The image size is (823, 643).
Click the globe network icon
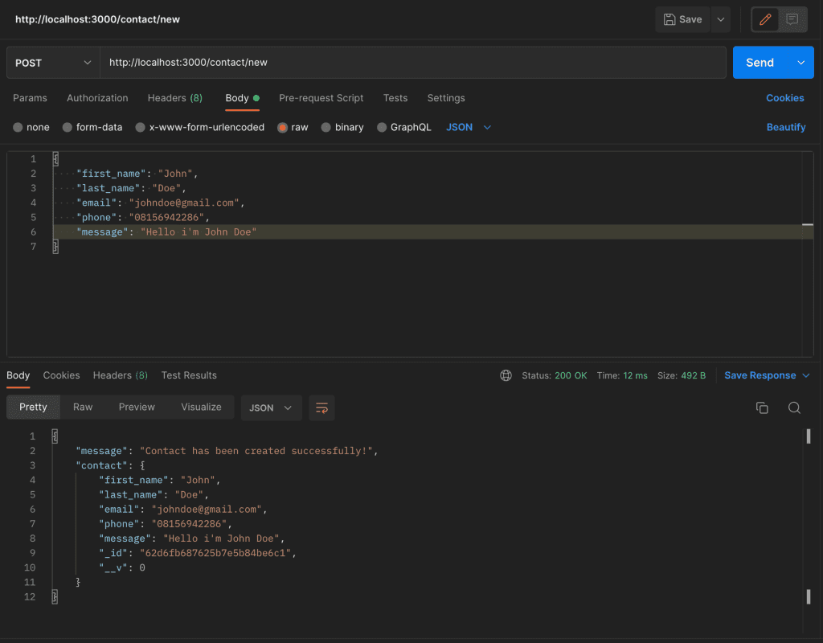[506, 375]
